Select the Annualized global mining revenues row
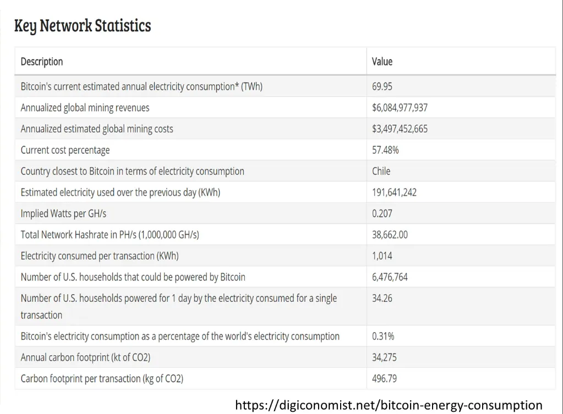Viewport: 563px width, 414px height. (285, 108)
